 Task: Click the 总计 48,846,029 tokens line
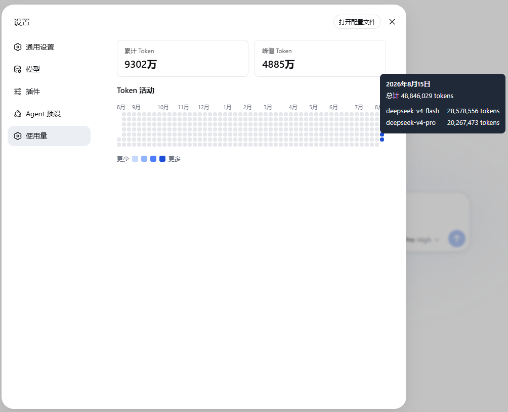coord(419,96)
